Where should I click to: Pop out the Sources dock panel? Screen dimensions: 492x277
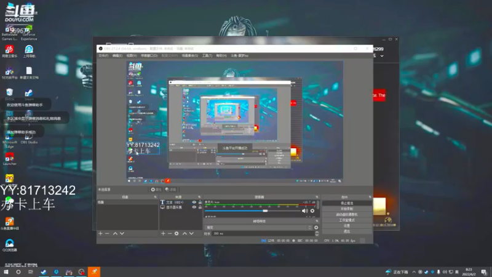point(199,197)
